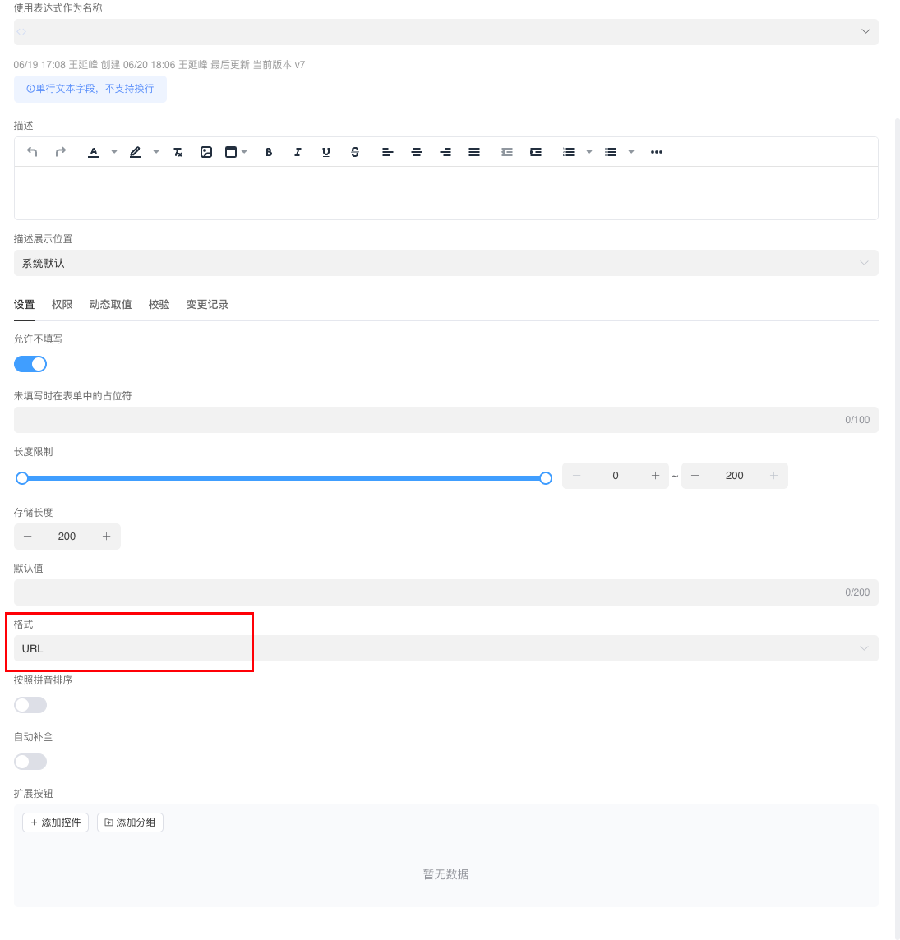Open the 格式 dropdown showing URL
The image size is (900, 940).
click(x=445, y=648)
